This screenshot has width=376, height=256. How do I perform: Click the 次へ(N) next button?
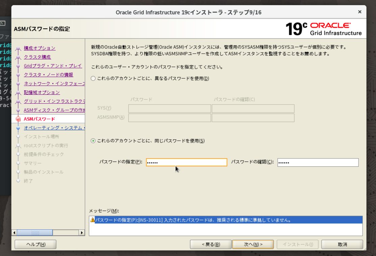click(x=253, y=244)
